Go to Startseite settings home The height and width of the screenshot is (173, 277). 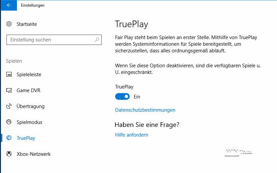coord(27,24)
